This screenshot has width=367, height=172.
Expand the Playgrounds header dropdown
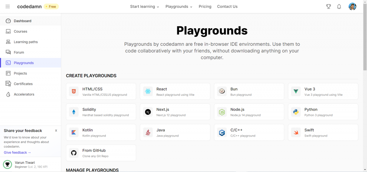[x=179, y=6]
